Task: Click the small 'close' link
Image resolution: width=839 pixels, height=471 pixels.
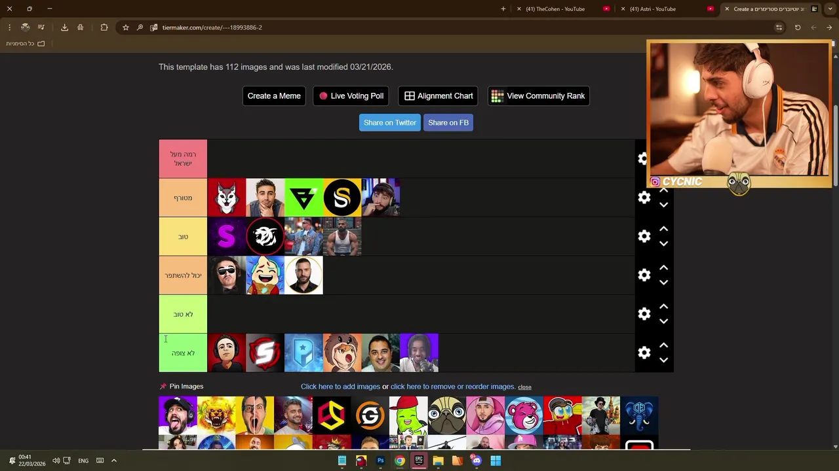Action: click(524, 387)
